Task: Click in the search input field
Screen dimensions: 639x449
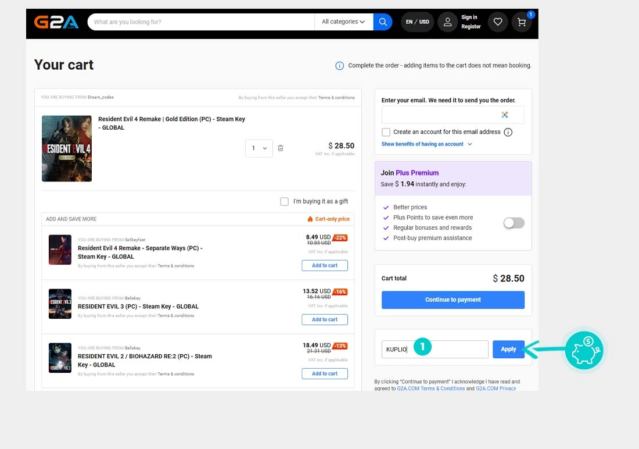Action: point(201,22)
